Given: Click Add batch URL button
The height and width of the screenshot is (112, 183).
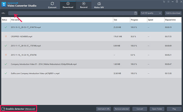Looking at the screenshot, I should pos(104,109).
